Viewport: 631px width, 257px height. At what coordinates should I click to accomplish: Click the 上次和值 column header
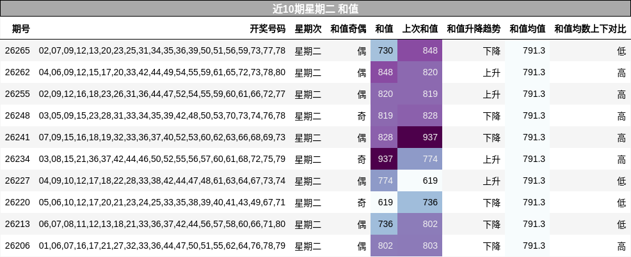[420, 29]
